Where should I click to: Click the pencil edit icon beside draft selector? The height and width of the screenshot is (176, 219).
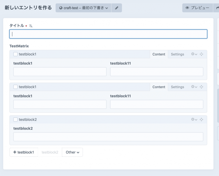(x=117, y=8)
